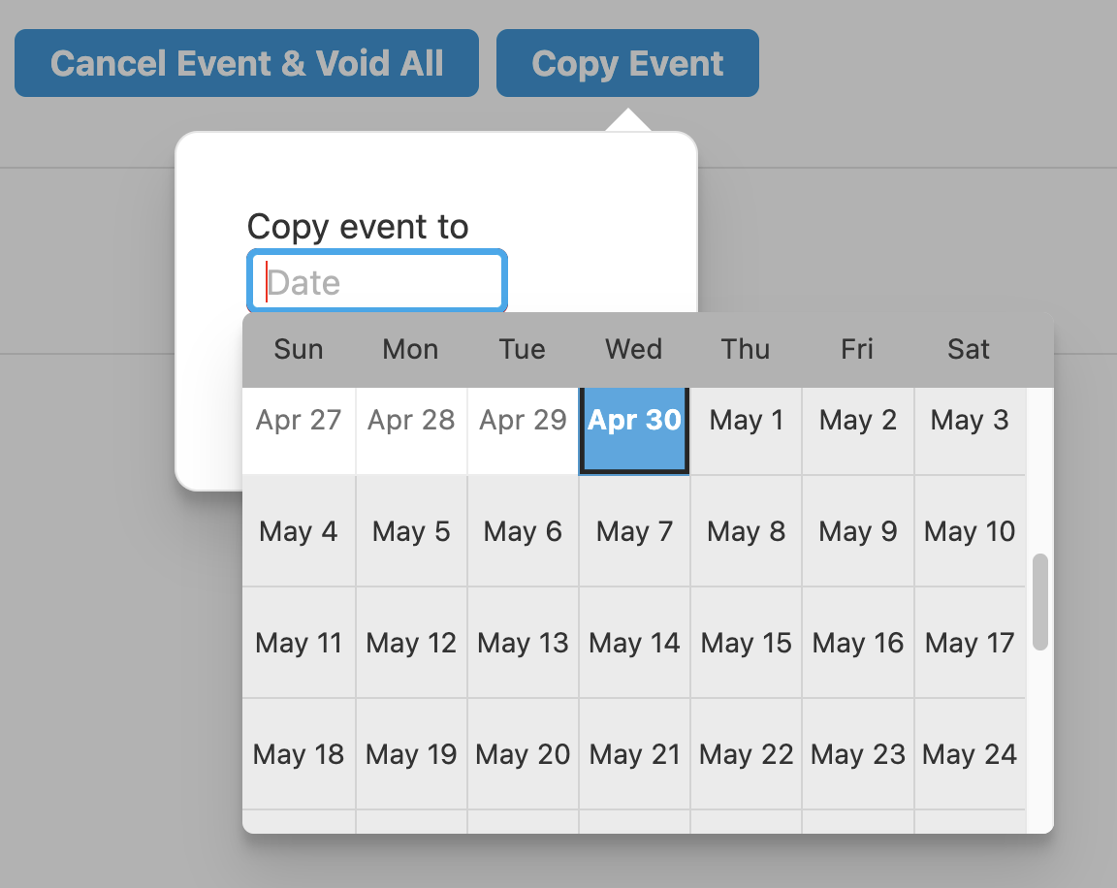
Task: Pick Friday May 9
Action: 857,531
